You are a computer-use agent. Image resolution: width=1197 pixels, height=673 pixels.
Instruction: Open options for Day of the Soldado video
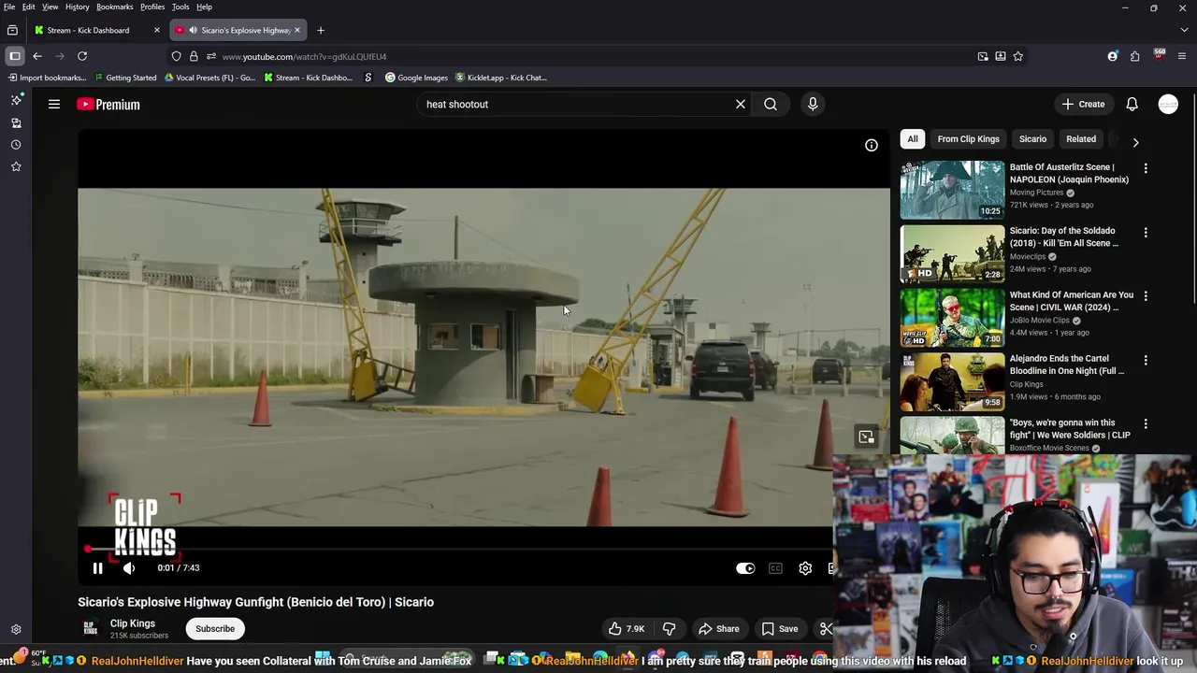click(x=1146, y=232)
